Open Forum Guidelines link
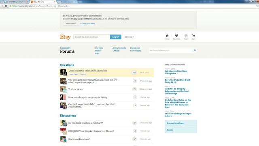259x146 pixels. coord(175,123)
